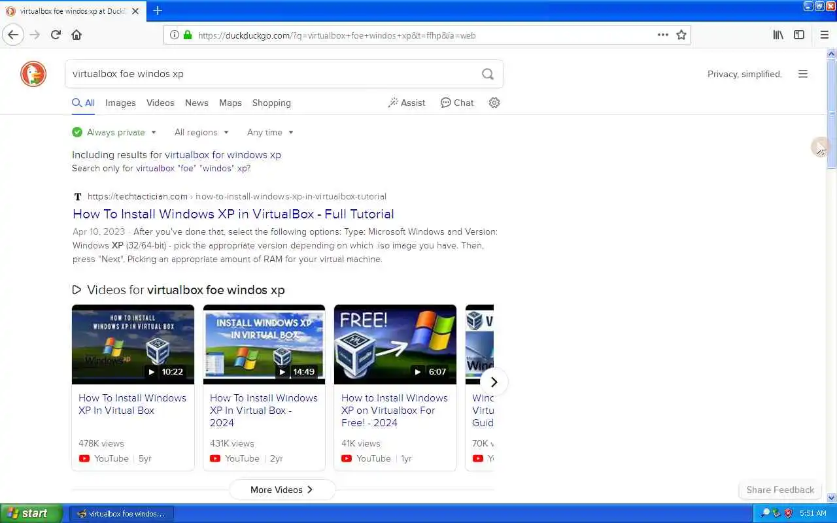The height and width of the screenshot is (523, 837).
Task: Play the 6:07 FREE! video thumbnail
Action: point(395,345)
